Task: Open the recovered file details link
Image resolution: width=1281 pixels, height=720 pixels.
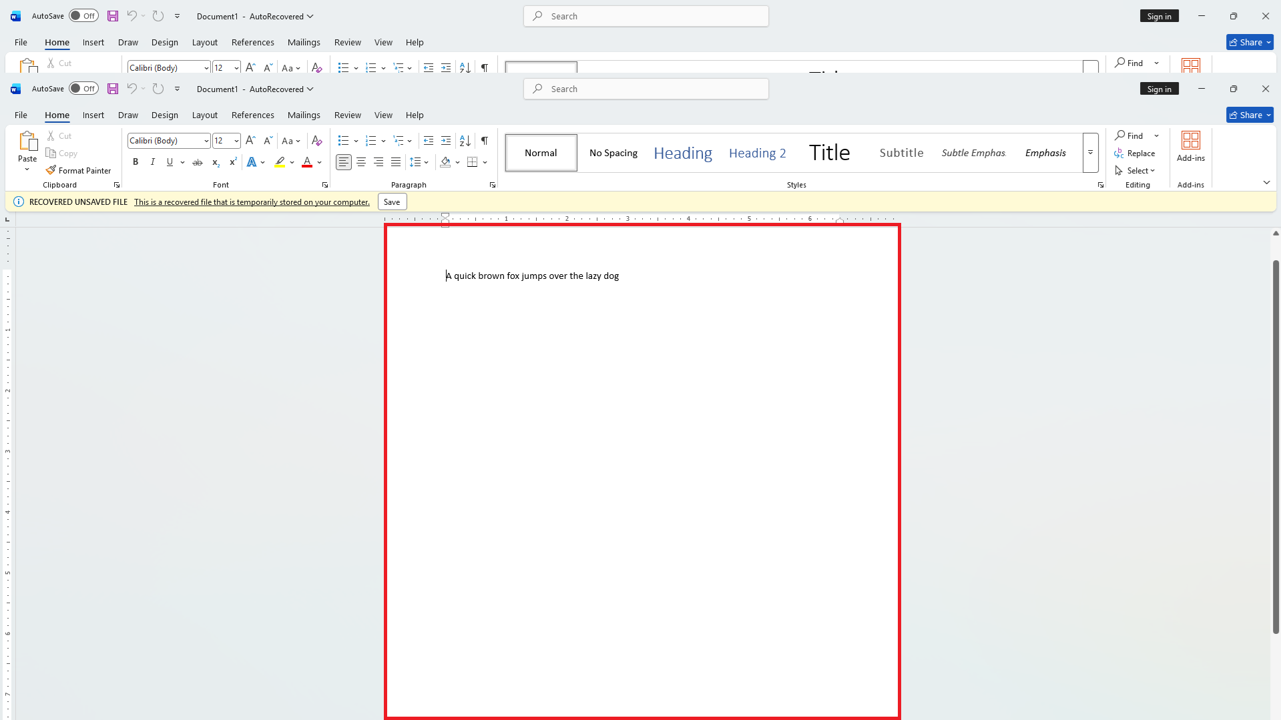Action: tap(251, 202)
